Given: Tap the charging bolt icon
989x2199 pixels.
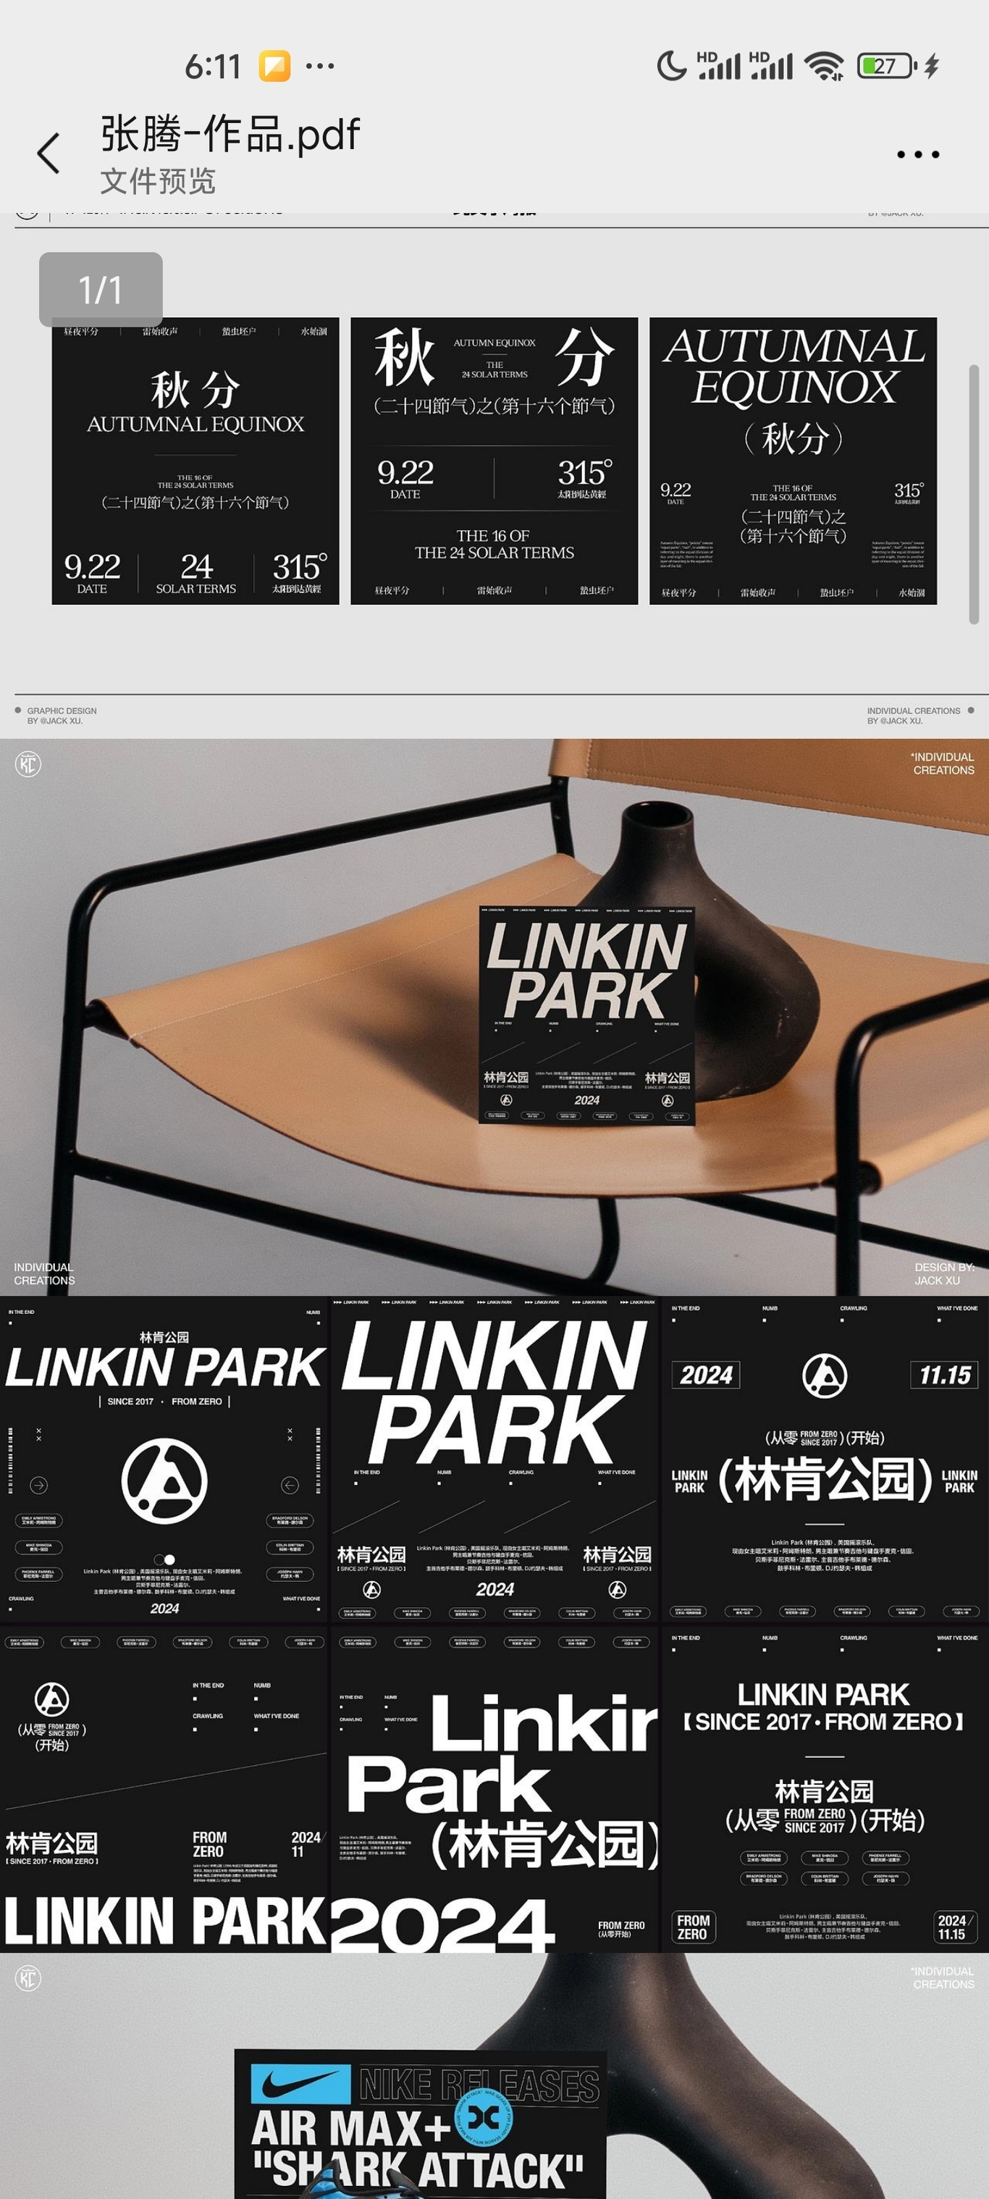Looking at the screenshot, I should 932,66.
